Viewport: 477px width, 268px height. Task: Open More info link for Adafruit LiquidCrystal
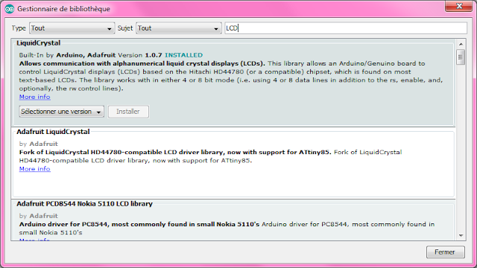(x=35, y=169)
